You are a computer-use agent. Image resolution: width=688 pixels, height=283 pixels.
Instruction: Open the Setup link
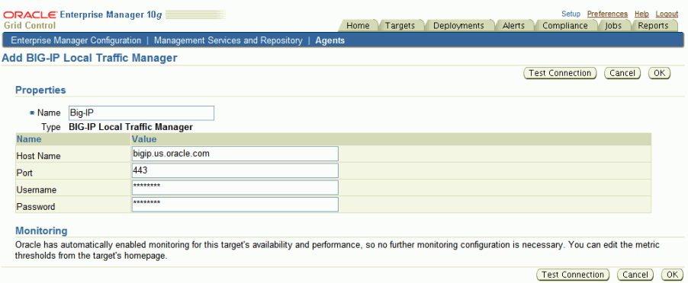click(x=571, y=14)
